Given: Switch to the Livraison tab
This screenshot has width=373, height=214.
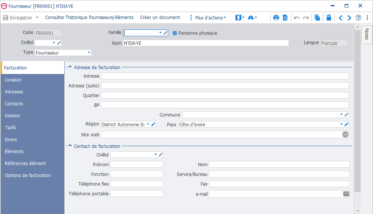Looking at the screenshot, I should 33,80.
